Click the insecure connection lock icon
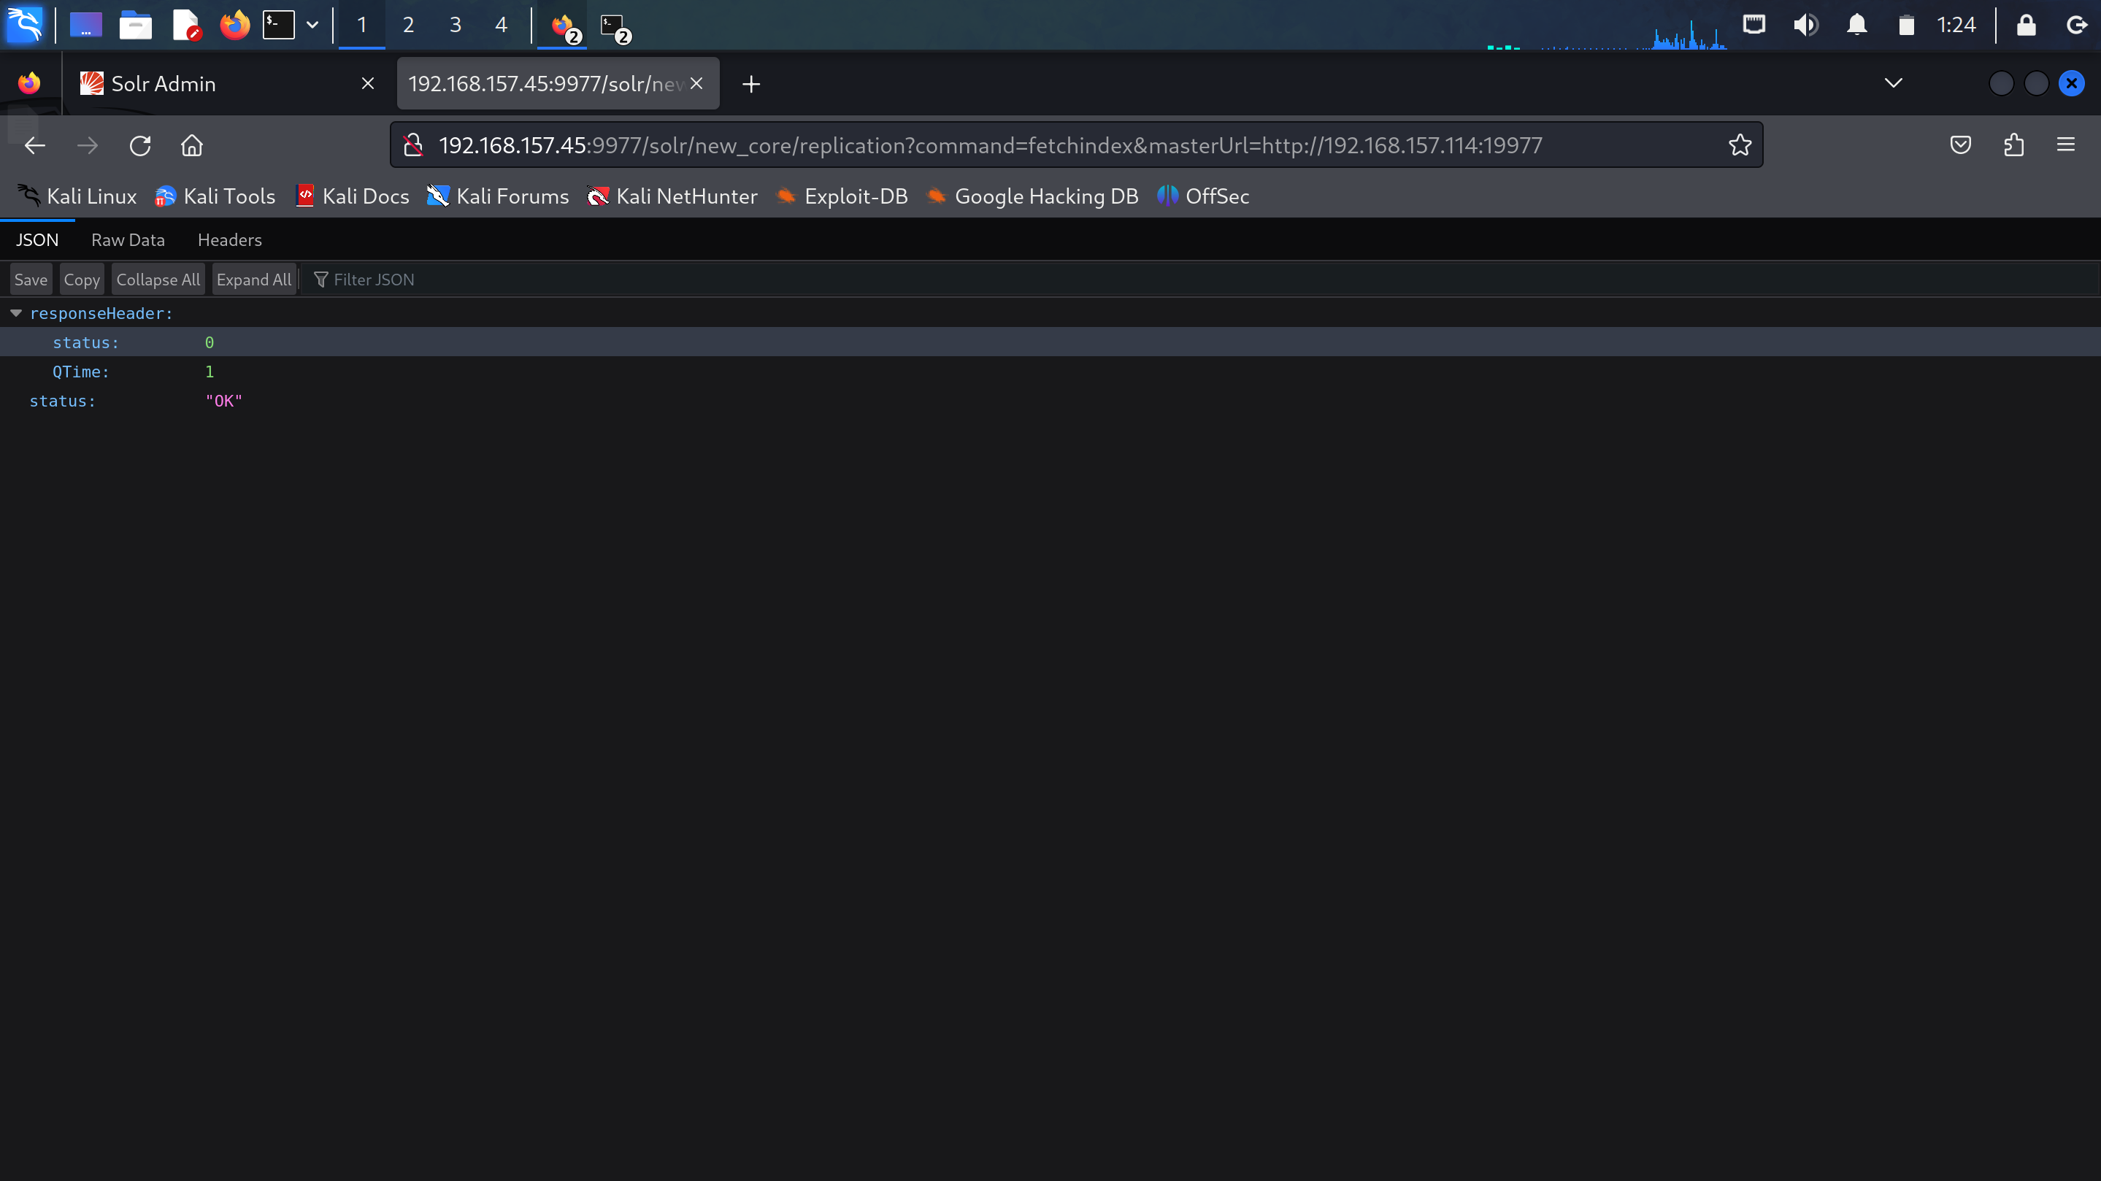 click(x=413, y=145)
